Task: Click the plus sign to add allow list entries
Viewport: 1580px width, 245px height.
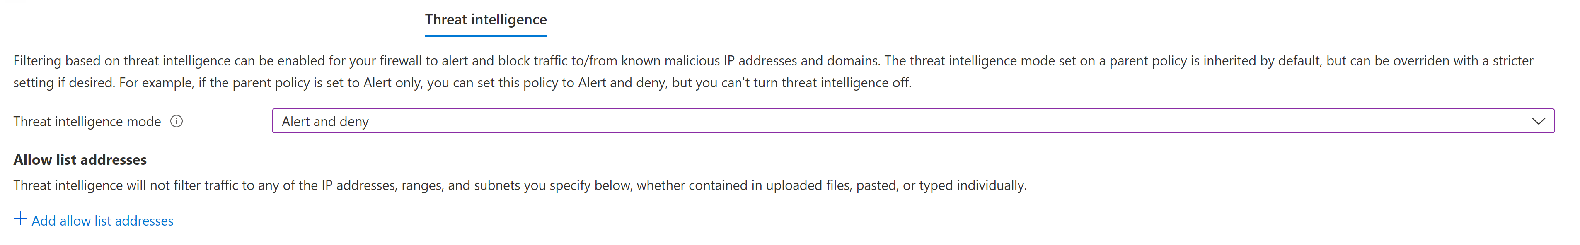Action: coord(20,219)
